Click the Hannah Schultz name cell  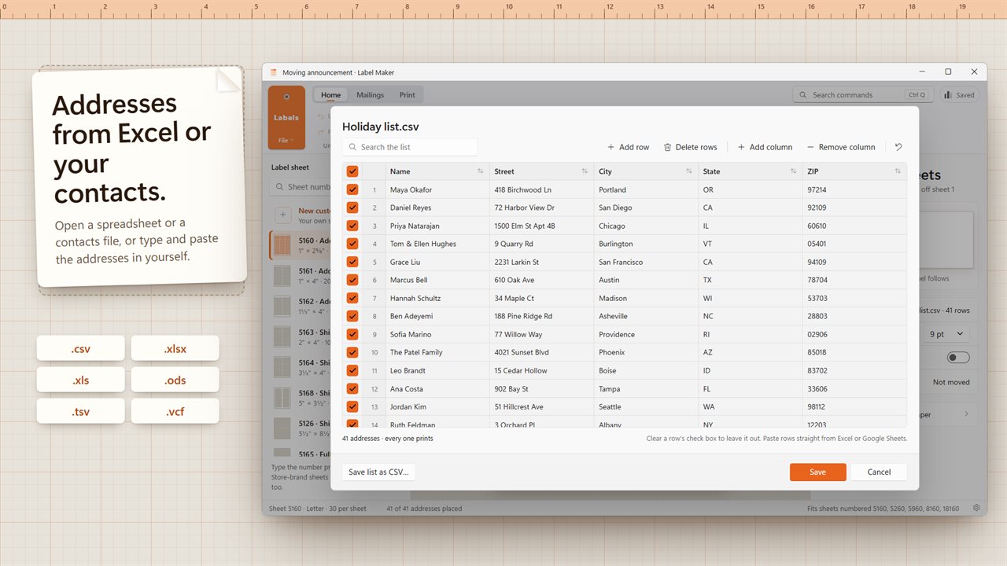point(437,298)
